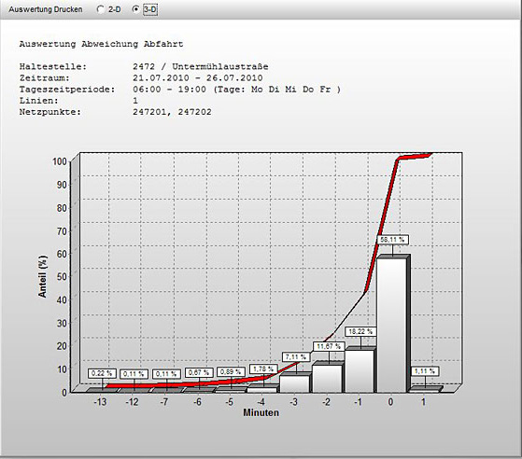Click the Netzpunkte value 247201, 247202
Viewport: 522px width, 459px height.
[172, 112]
